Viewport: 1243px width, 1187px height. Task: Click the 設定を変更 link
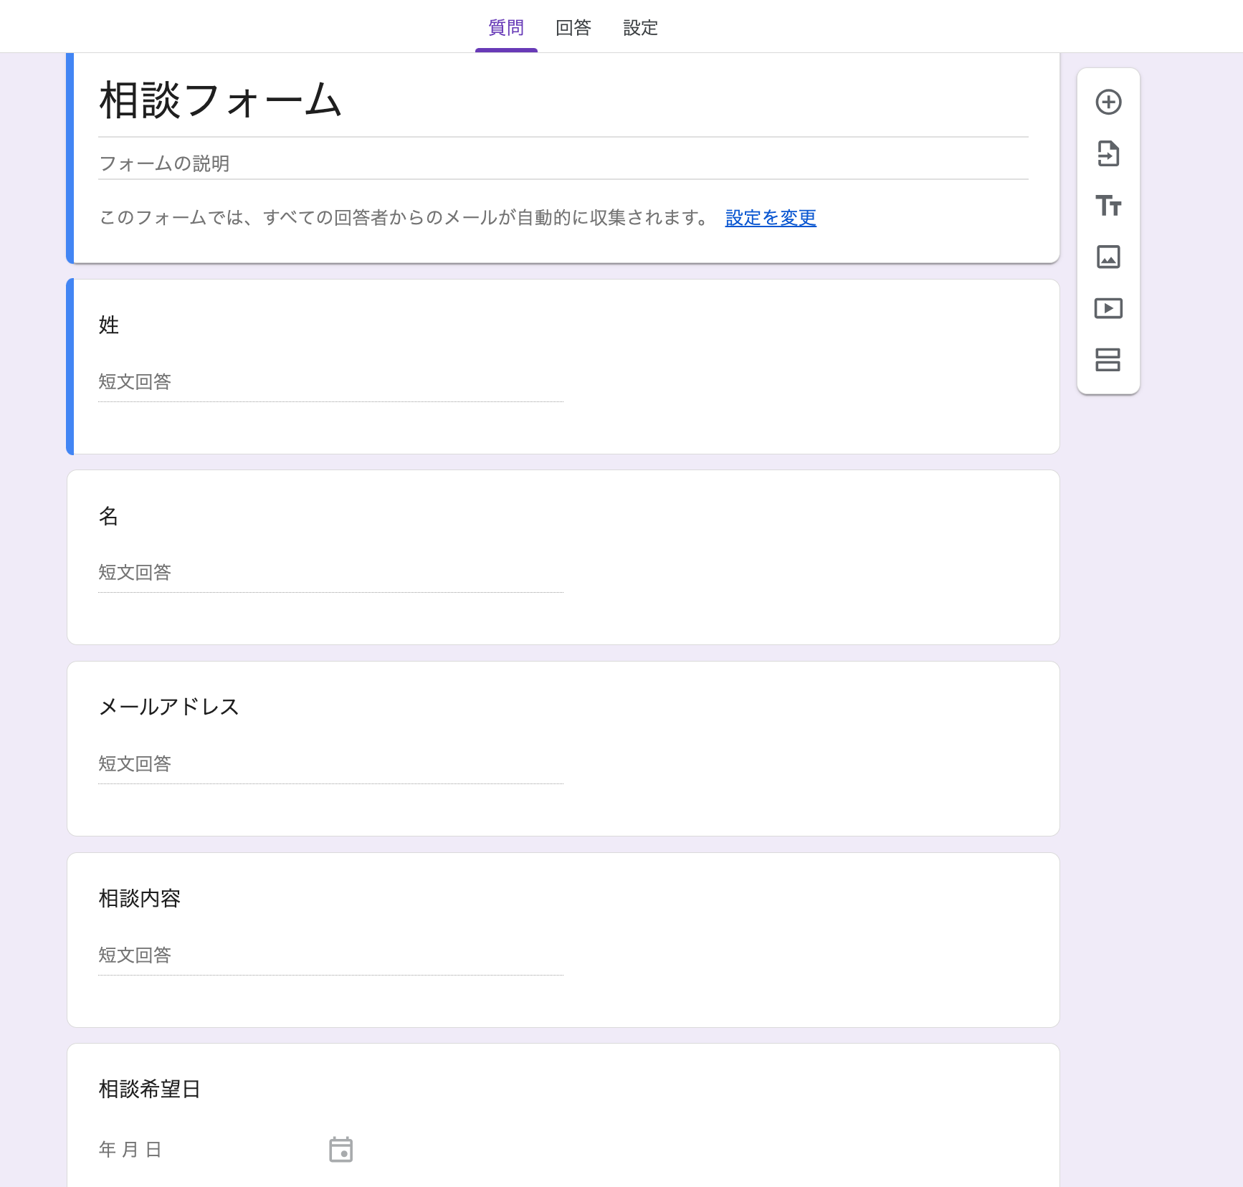point(771,218)
